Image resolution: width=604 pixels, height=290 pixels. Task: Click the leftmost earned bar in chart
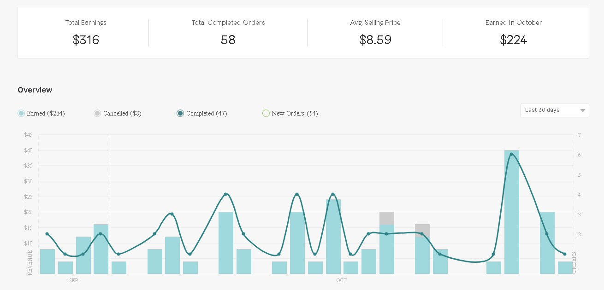click(x=47, y=261)
